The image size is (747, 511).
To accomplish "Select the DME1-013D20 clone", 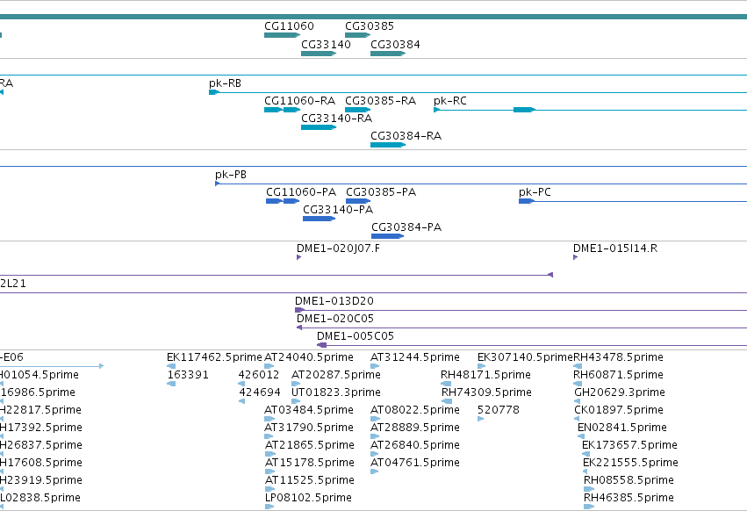I will tap(299, 310).
